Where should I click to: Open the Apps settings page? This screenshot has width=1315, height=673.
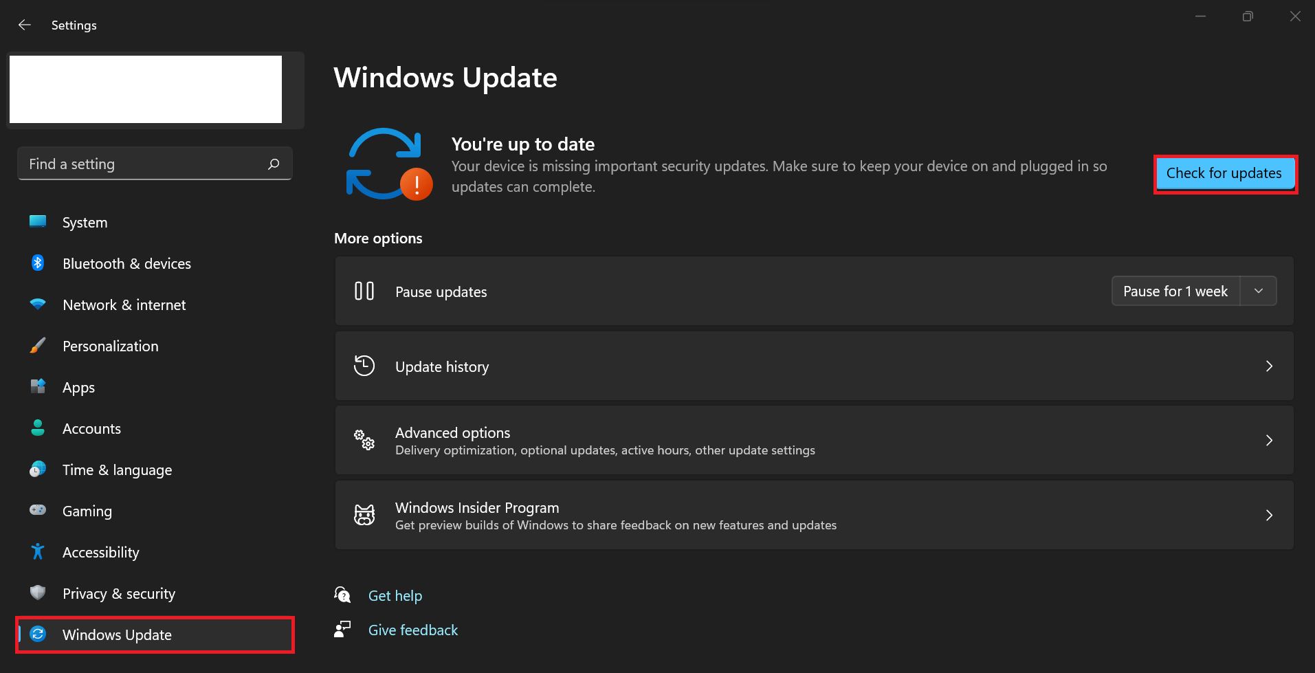point(155,387)
